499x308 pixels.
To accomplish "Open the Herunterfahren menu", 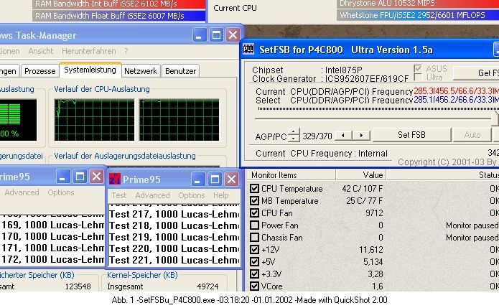I will (89, 51).
